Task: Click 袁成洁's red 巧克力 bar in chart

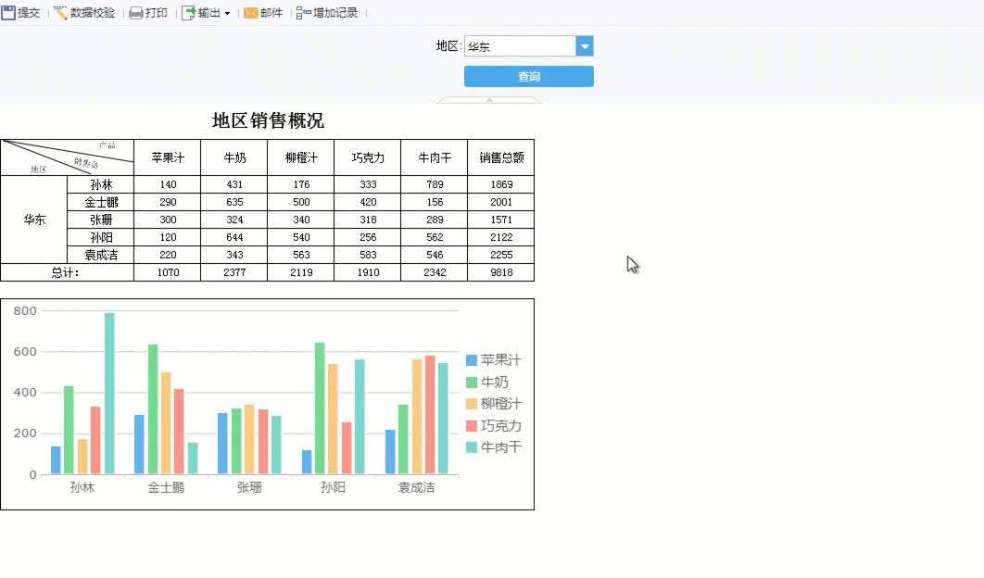Action: [x=430, y=415]
